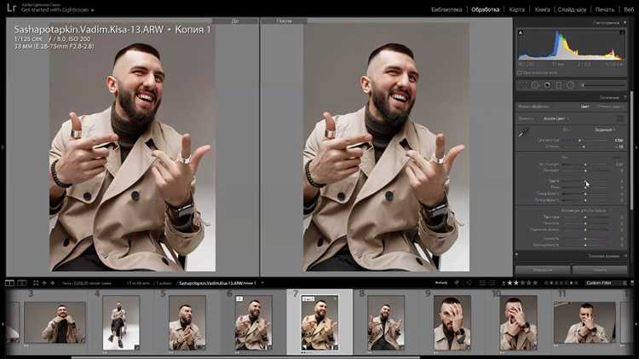Toggle original photo checkbox under histogram
Image resolution: width=639 pixels, height=359 pixels.
coord(520,72)
